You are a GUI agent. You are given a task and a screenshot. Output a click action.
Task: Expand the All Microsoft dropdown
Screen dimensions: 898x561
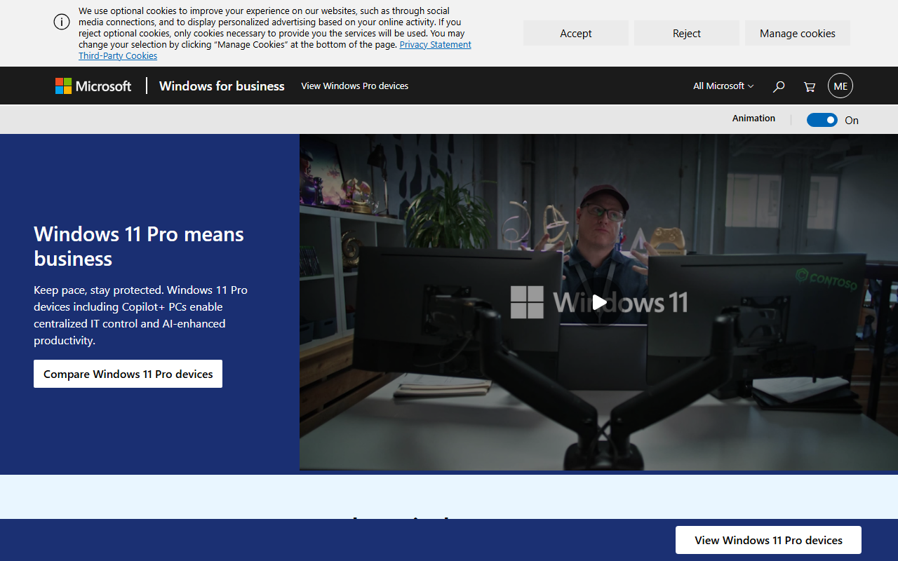pos(723,86)
